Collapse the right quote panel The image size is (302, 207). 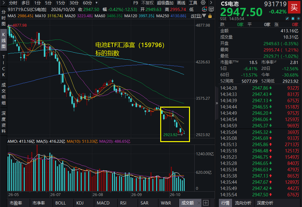point(217,103)
